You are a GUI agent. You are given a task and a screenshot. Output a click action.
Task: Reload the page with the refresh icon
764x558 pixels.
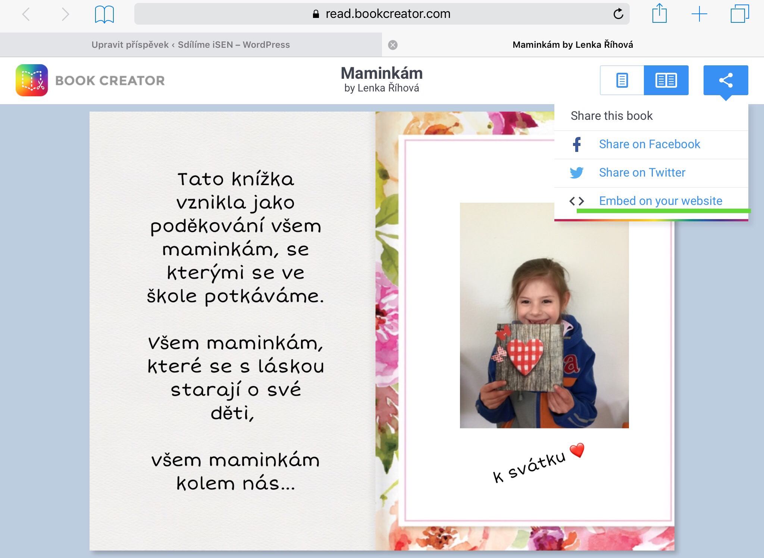(618, 14)
